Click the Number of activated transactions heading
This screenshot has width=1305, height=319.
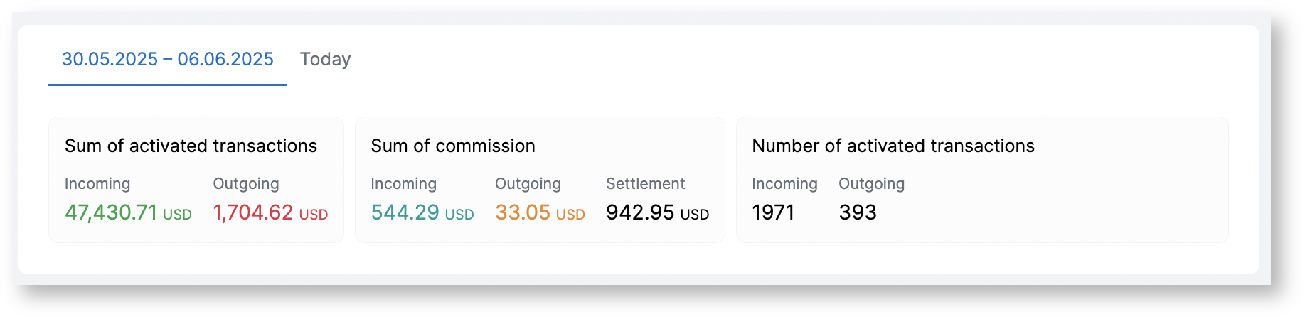(893, 146)
